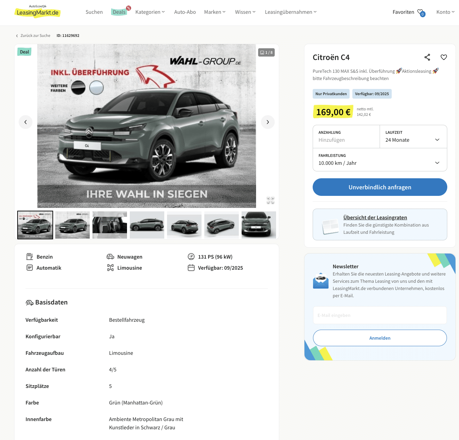The image size is (459, 440).
Task: Click the LeasingMarkt.de logo
Action: click(38, 12)
